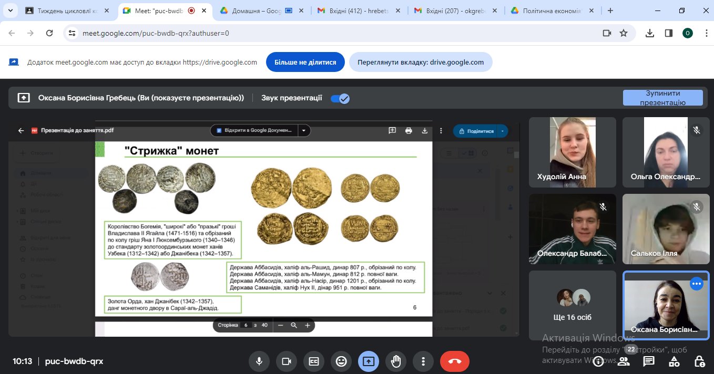Zoom in the PDF with plus icon
The height and width of the screenshot is (374, 714).
308,325
